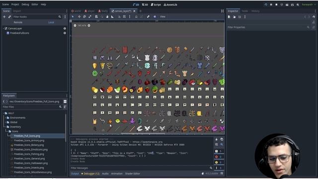This screenshot has height=179, width=318.
Task: Collapse the CanvasLayer tree node
Action: [3, 29]
